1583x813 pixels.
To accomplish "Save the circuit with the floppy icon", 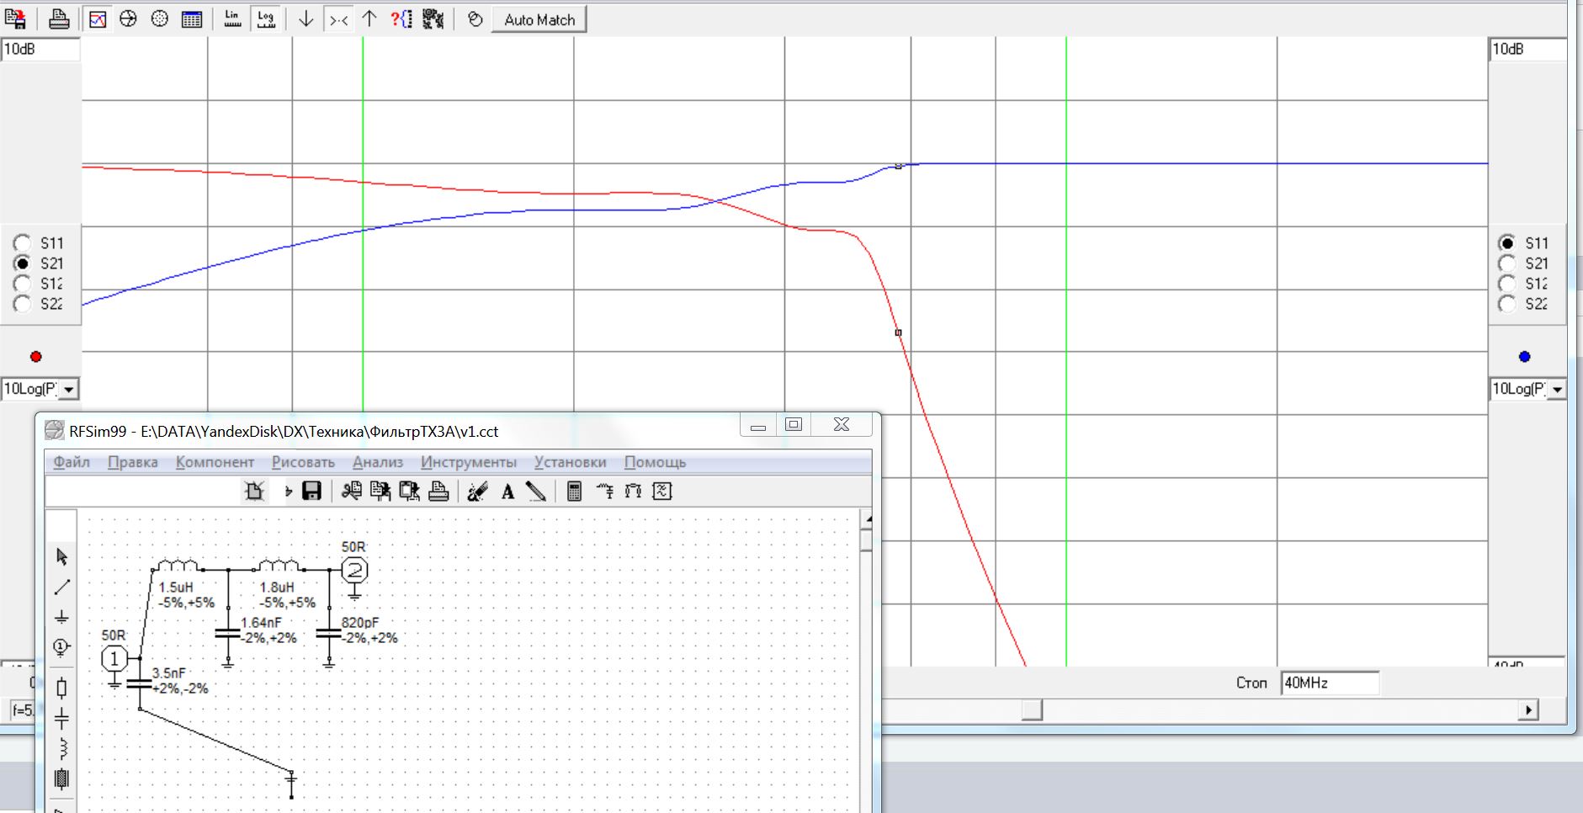I will pos(311,492).
